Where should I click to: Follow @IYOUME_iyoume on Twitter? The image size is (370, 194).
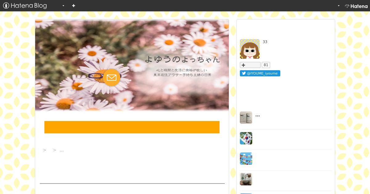pos(260,73)
